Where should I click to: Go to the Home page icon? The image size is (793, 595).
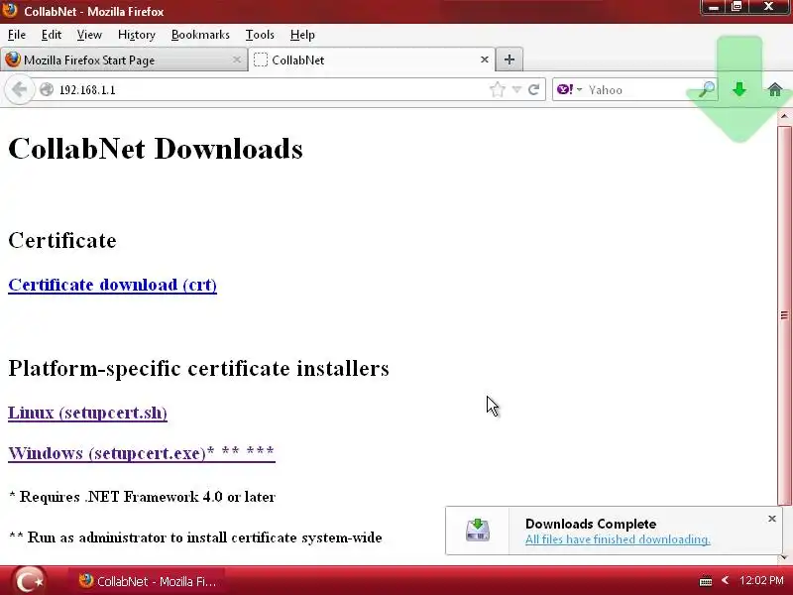(x=775, y=90)
